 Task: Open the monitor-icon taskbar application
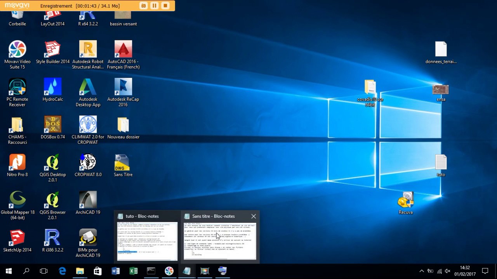pos(205,271)
